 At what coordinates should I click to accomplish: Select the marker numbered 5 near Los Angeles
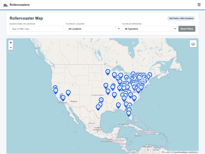pos(63,98)
